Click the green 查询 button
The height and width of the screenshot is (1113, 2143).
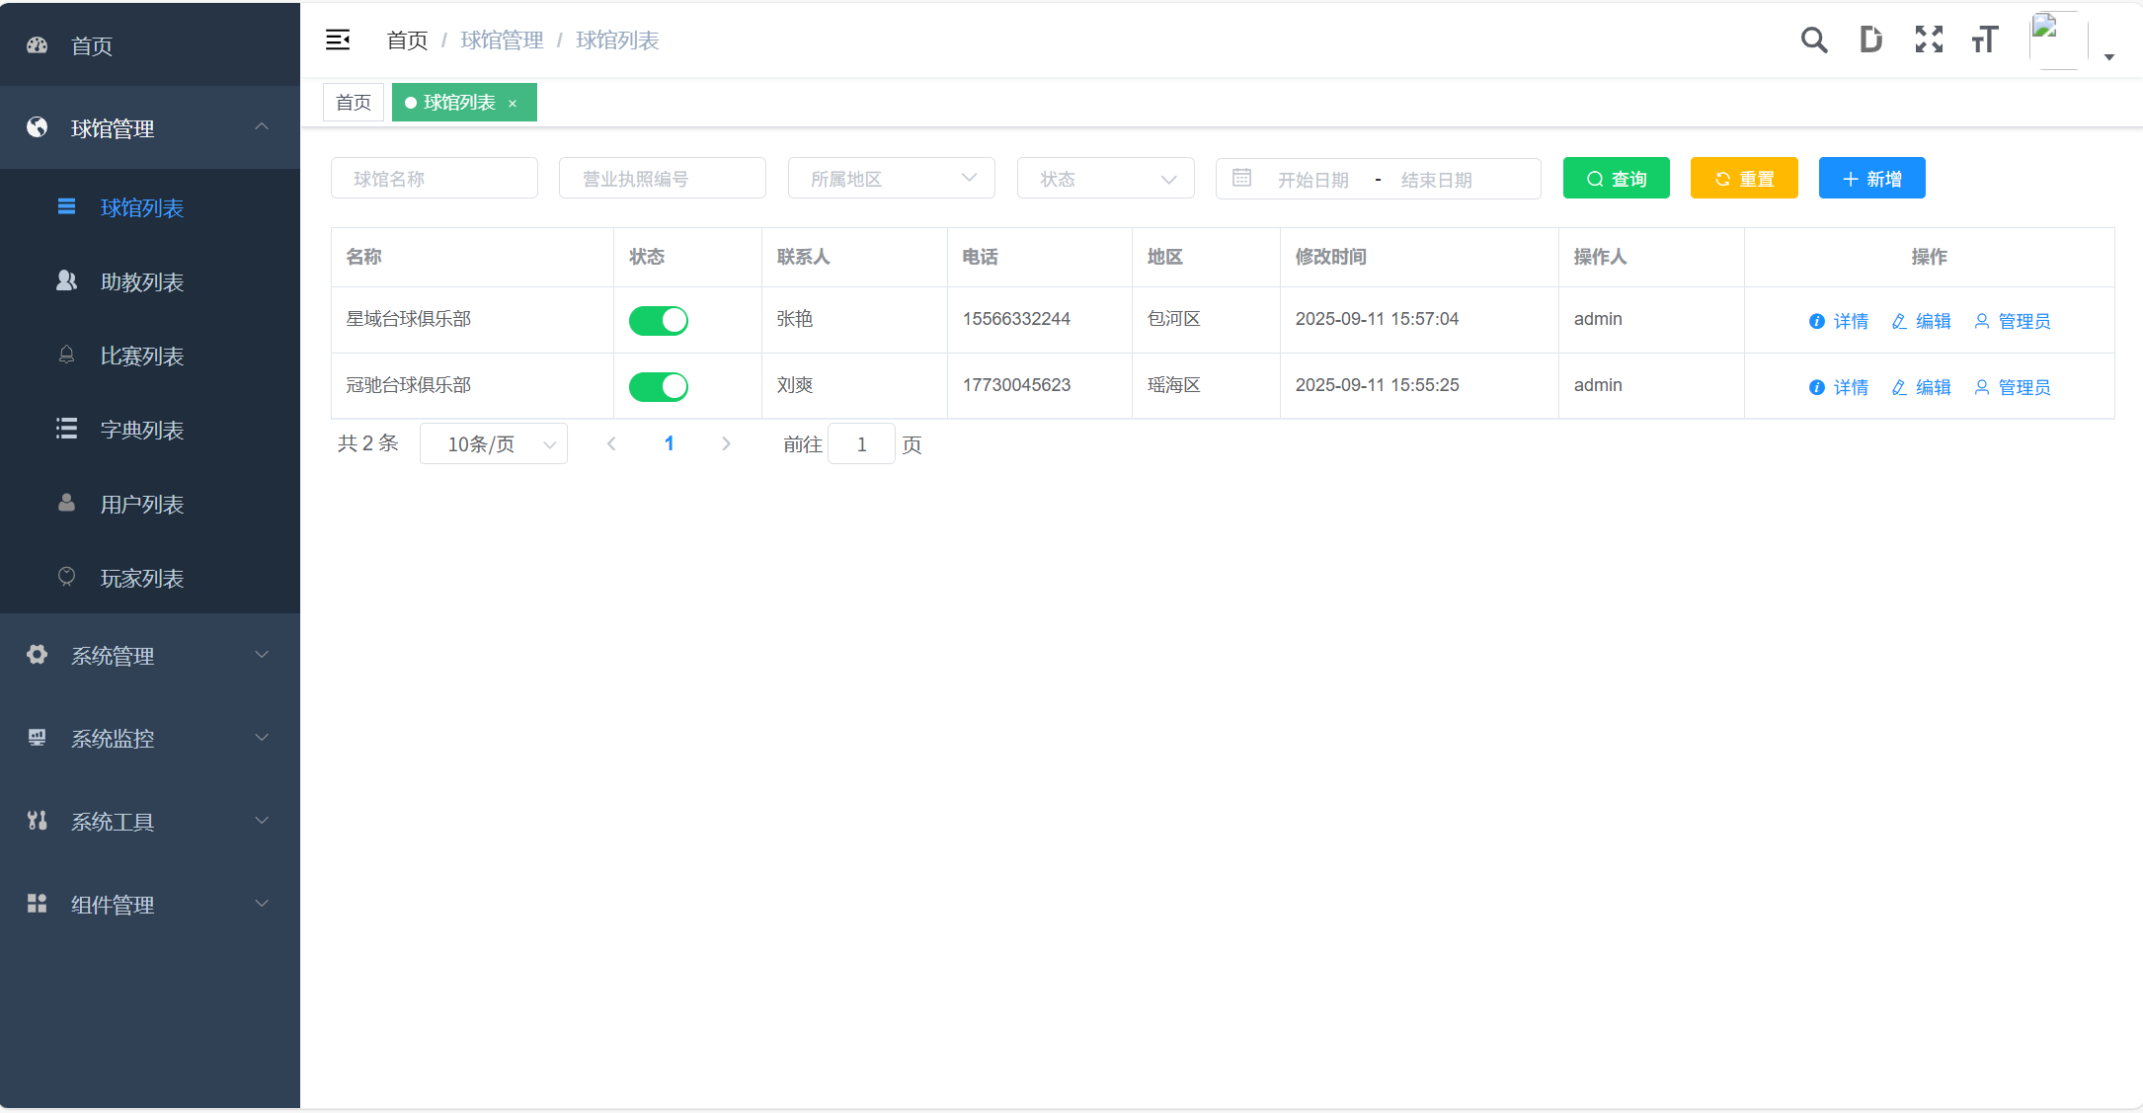pyautogui.click(x=1616, y=178)
